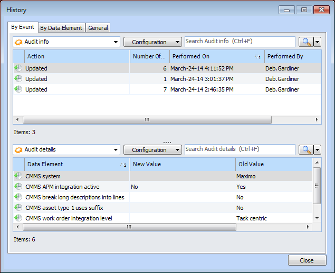
Task: Click the clock icon of the 4:11:52 PM row
Action: (18, 68)
